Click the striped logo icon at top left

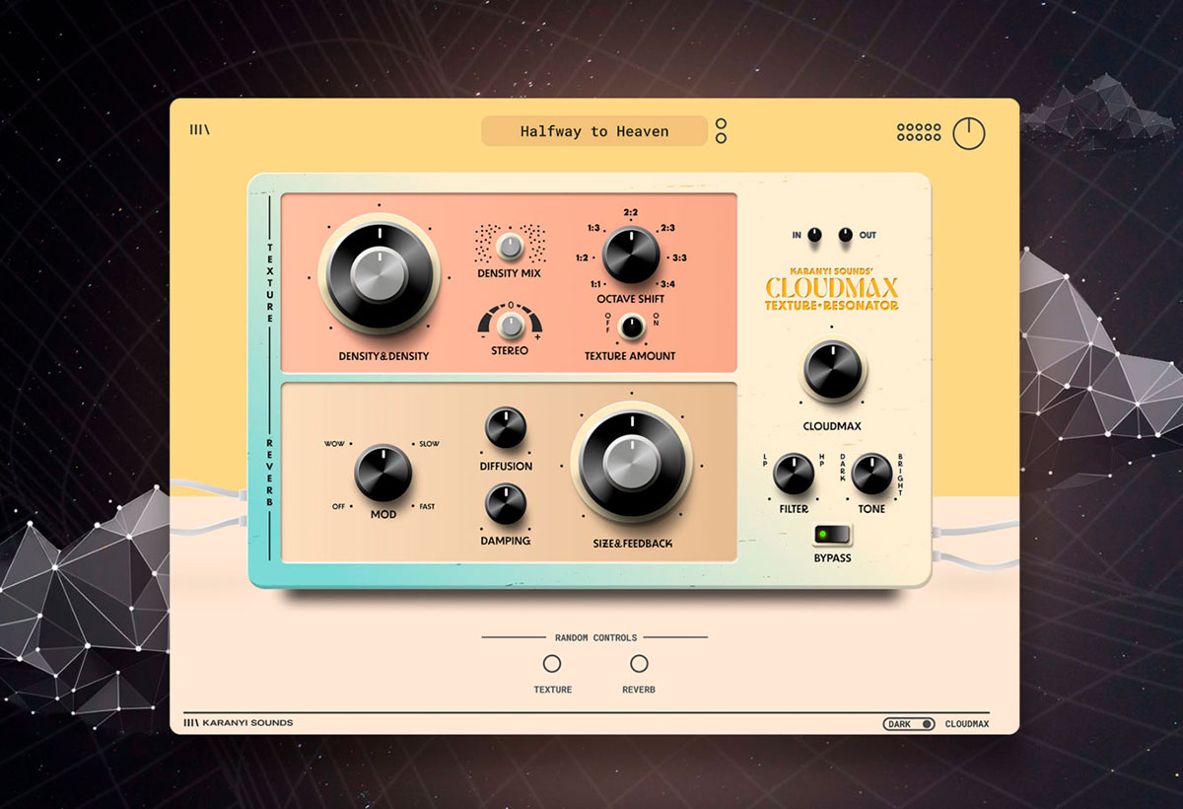(200, 129)
